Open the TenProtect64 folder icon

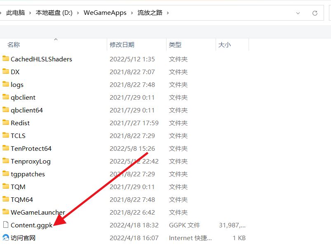(x=7, y=148)
